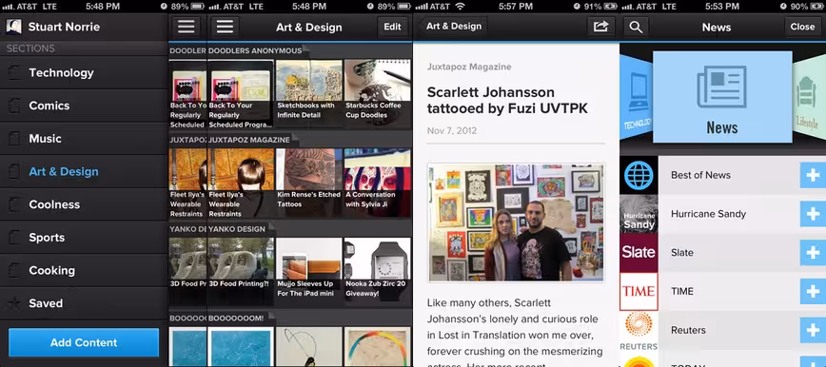Click the SECTIONS heading in the sidebar
The width and height of the screenshot is (826, 367).
(x=30, y=48)
